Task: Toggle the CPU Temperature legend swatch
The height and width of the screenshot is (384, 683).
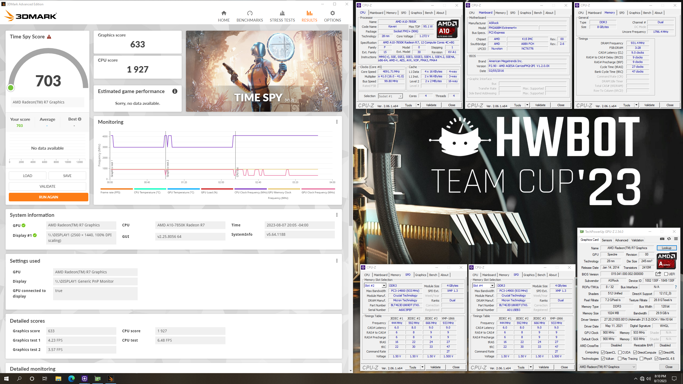Action: 150,189
